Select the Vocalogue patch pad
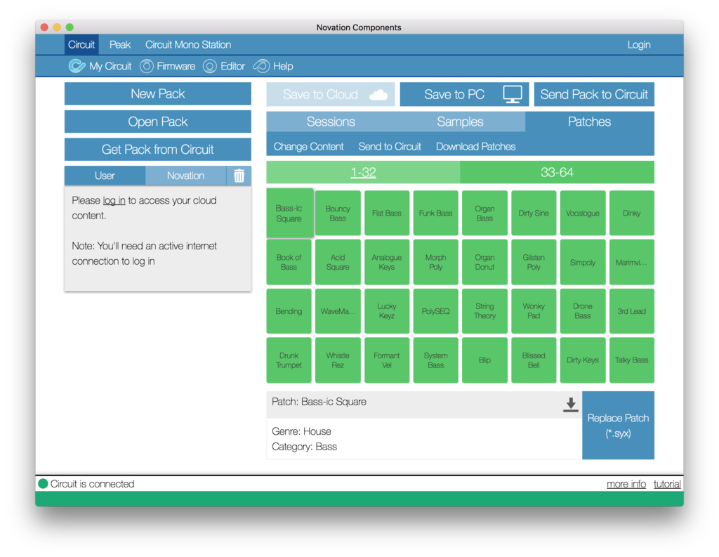The image size is (719, 557). 583,214
